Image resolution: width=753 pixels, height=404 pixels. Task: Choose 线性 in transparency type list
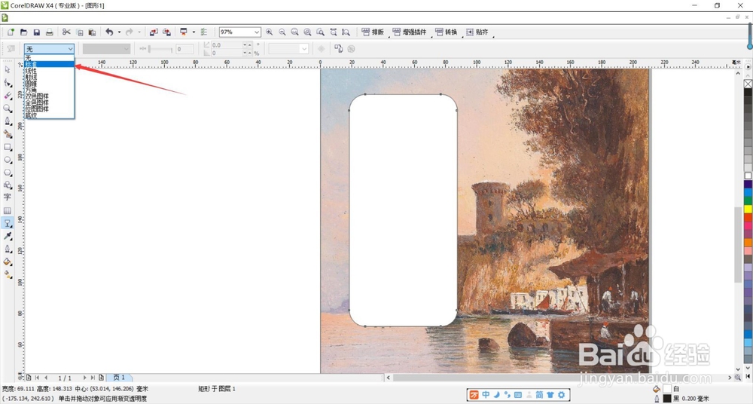pos(50,71)
